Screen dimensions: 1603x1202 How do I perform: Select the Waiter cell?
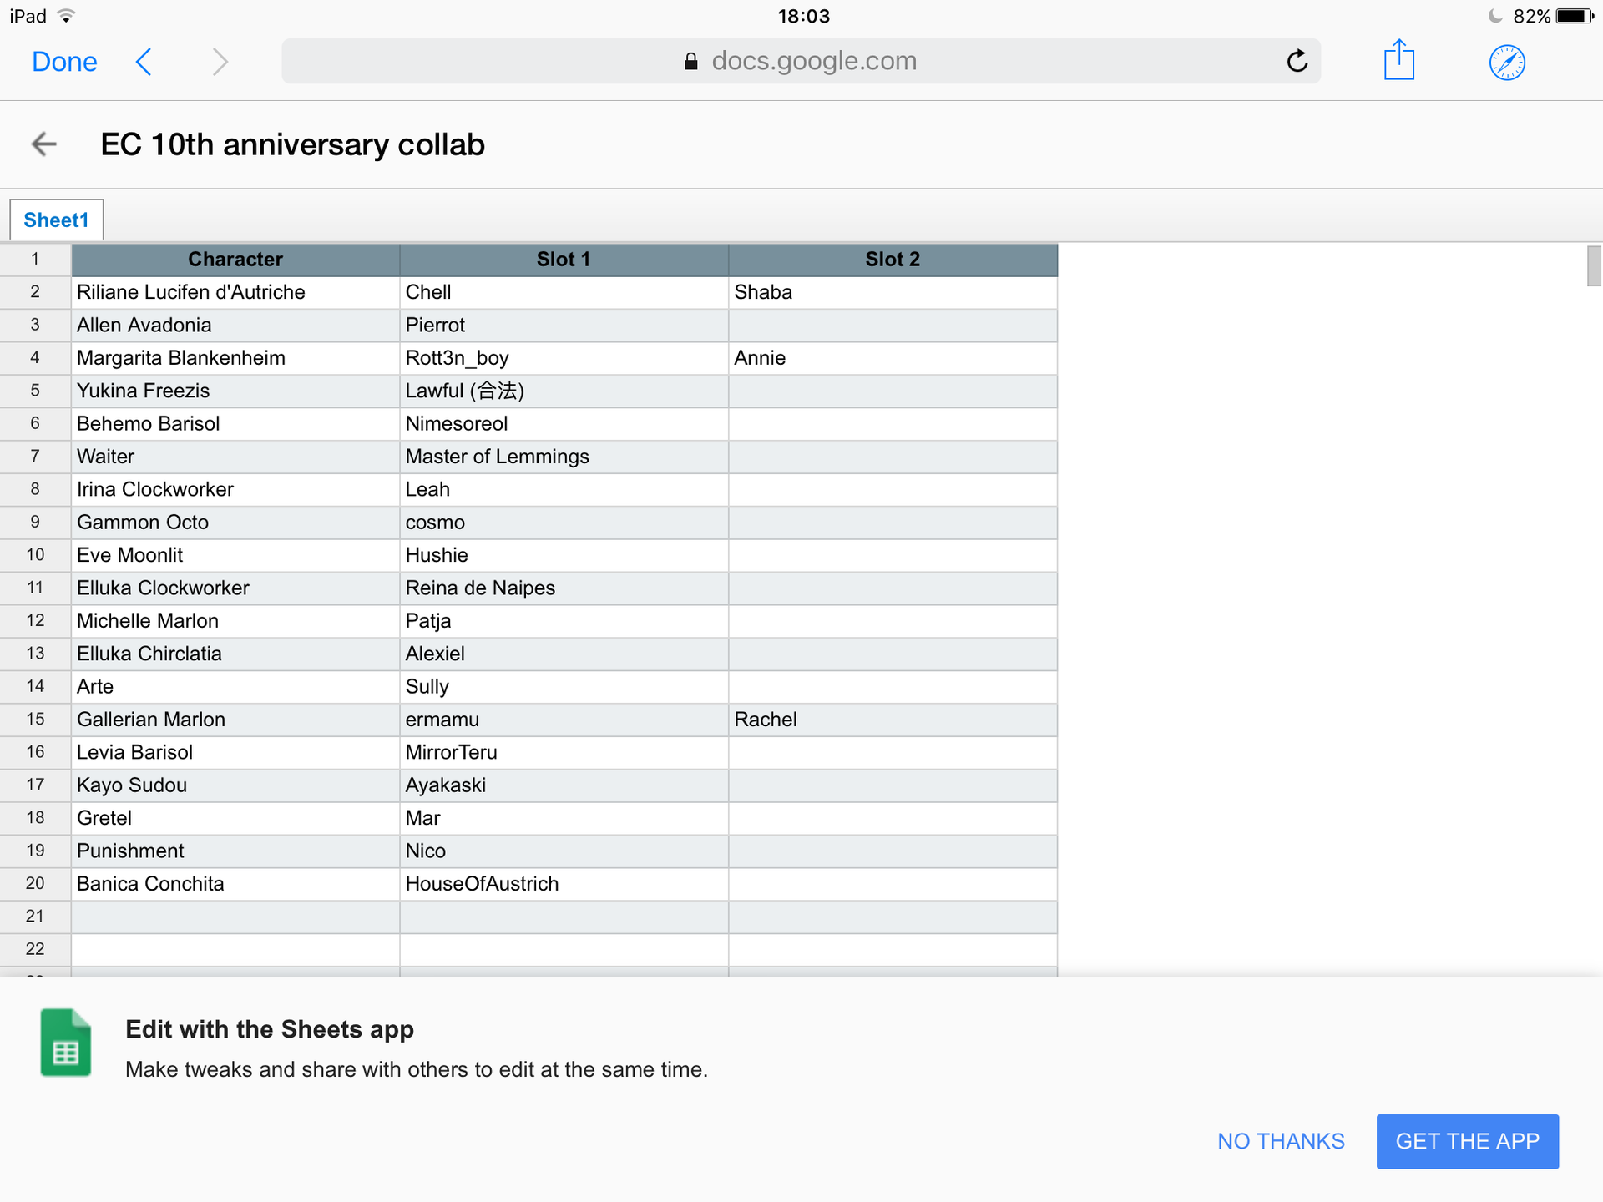click(235, 457)
